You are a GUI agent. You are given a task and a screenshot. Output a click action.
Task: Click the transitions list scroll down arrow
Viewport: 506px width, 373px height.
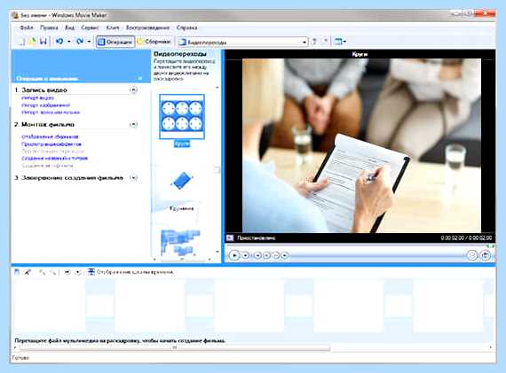click(217, 252)
